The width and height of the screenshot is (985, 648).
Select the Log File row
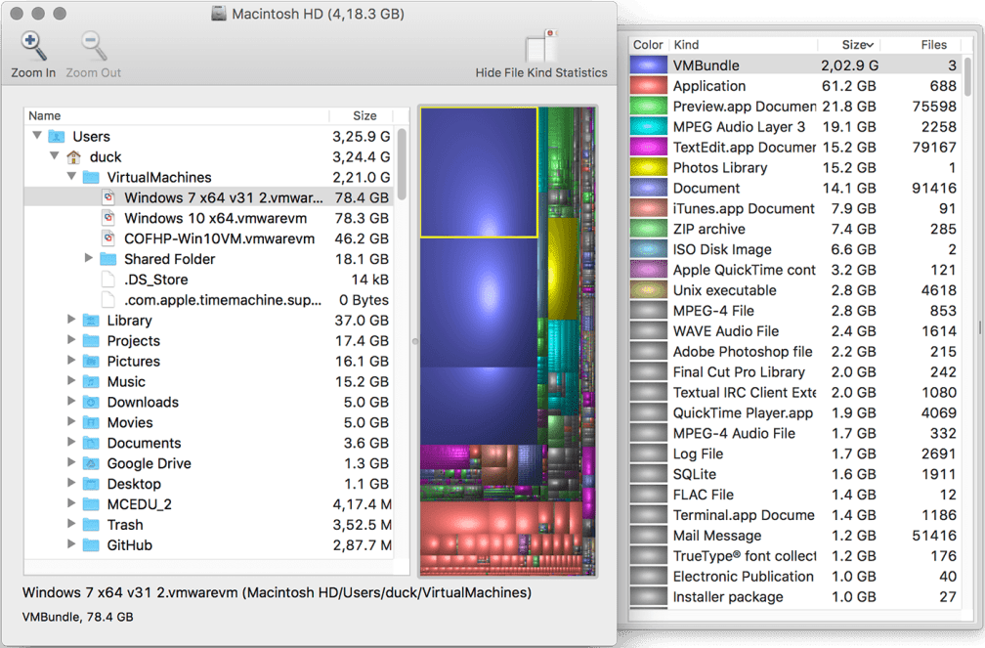pos(795,454)
